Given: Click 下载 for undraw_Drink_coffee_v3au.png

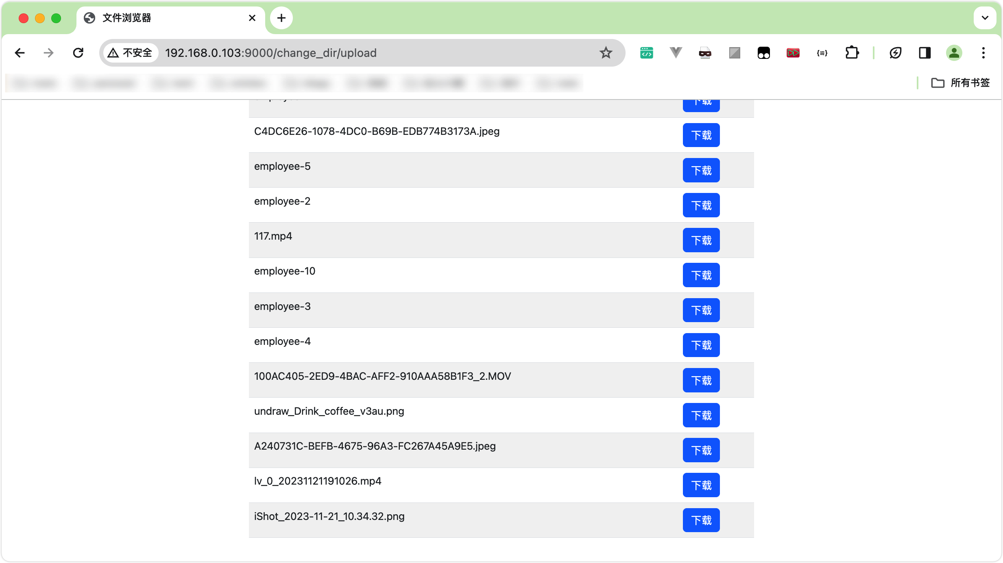Looking at the screenshot, I should [701, 415].
